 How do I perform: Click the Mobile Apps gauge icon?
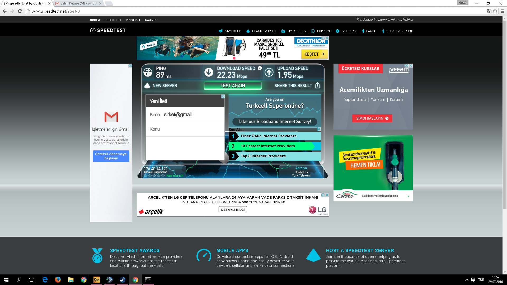tap(204, 255)
